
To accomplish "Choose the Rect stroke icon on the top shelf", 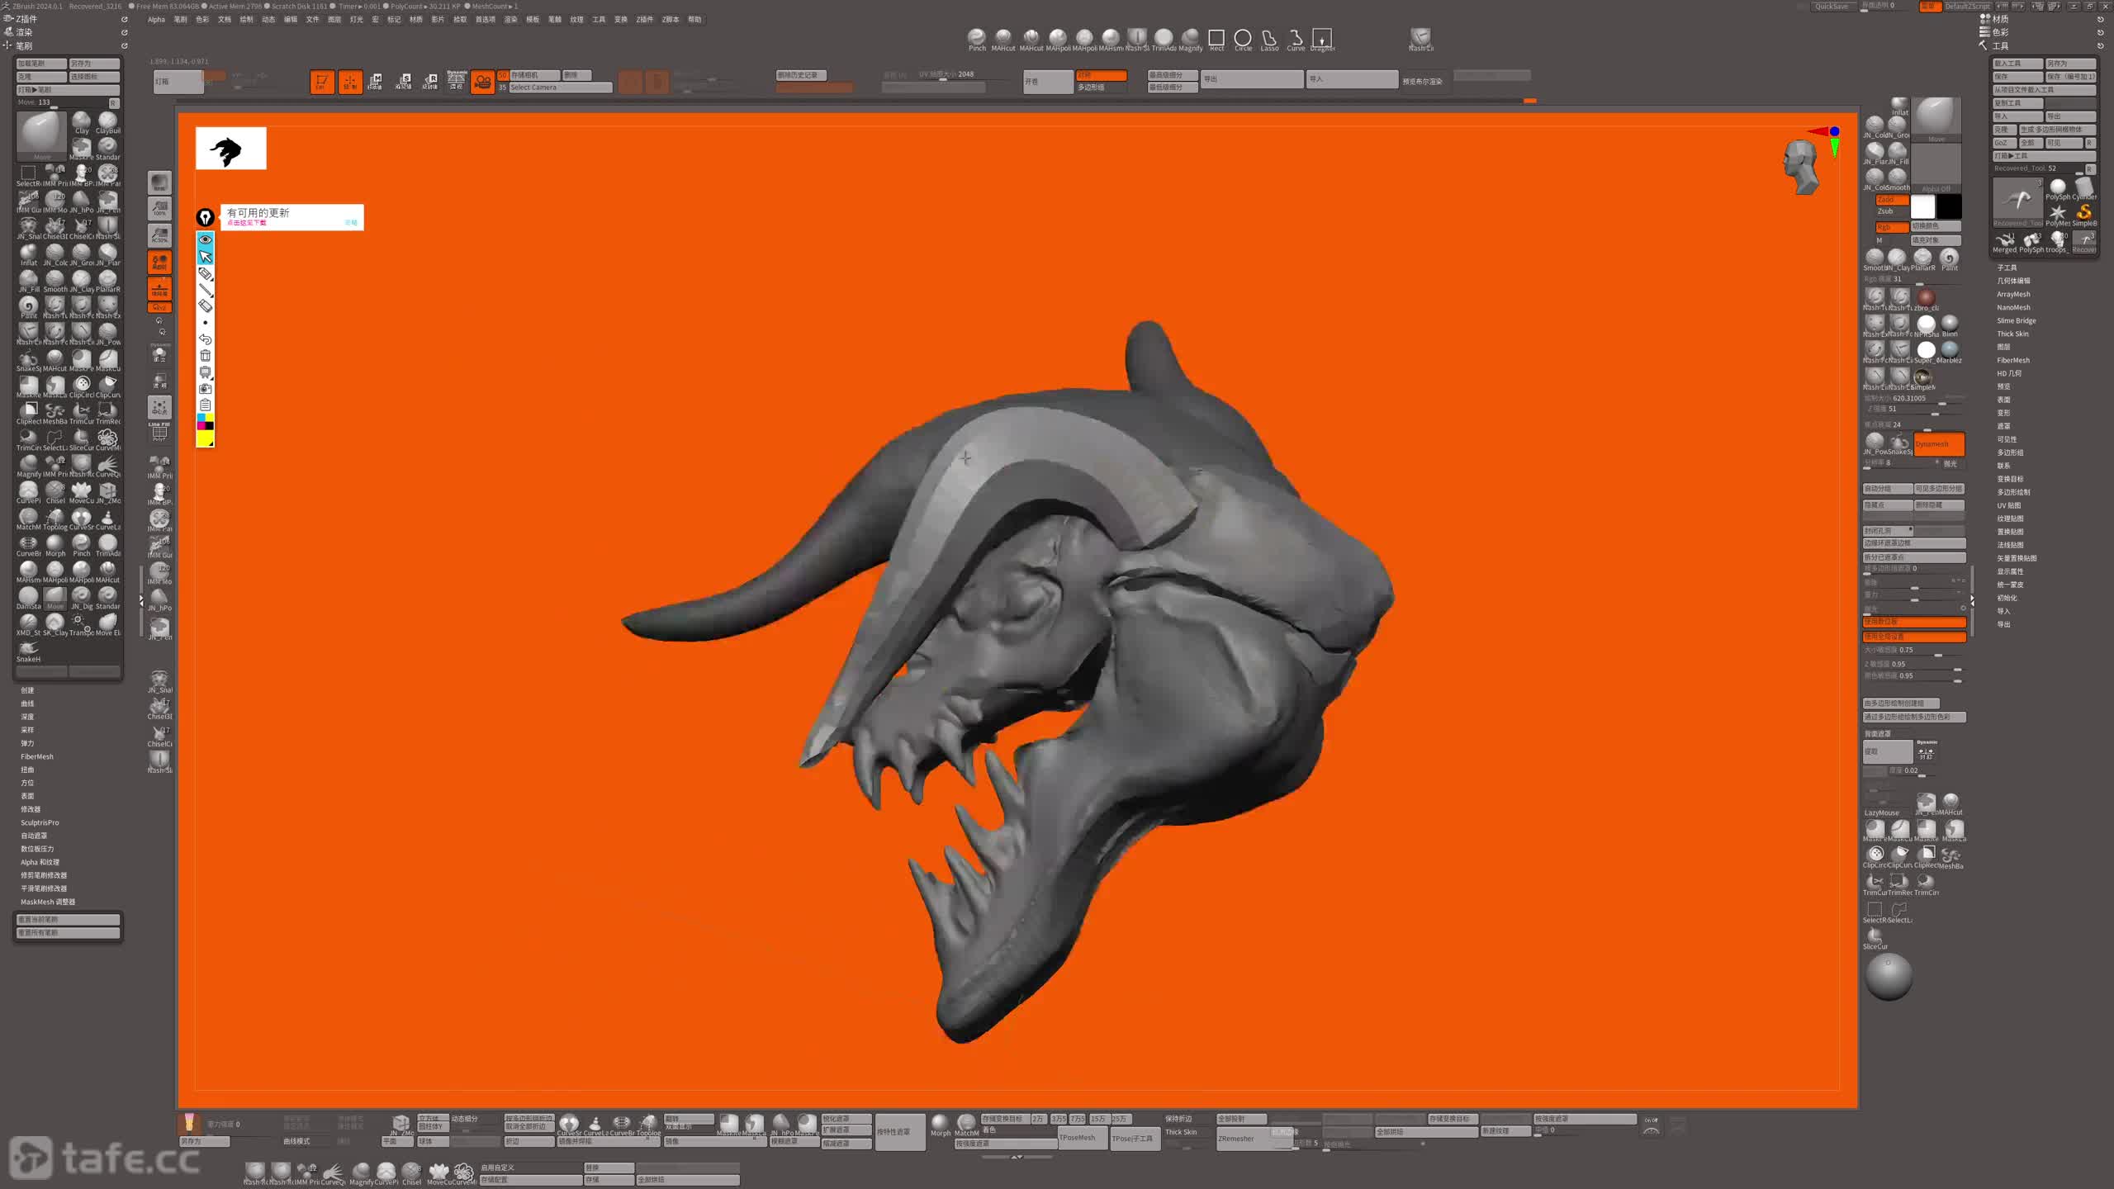I will coord(1216,39).
